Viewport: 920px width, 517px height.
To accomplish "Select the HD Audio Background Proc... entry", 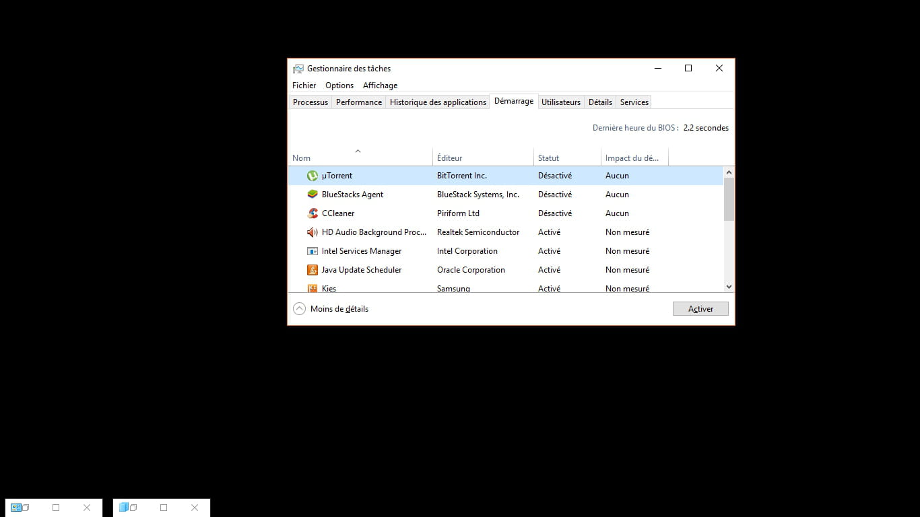I will [374, 232].
